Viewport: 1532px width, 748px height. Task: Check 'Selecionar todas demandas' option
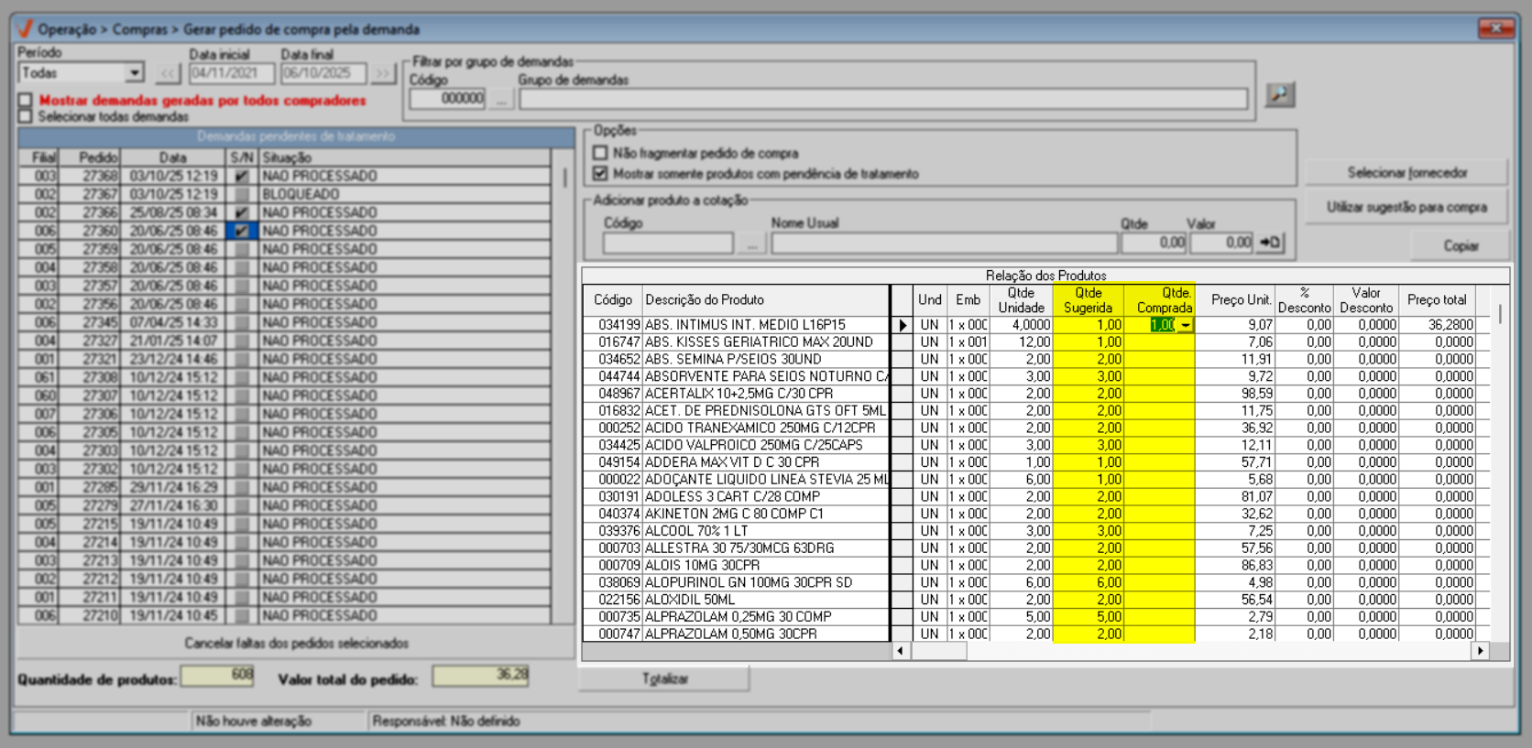click(26, 116)
